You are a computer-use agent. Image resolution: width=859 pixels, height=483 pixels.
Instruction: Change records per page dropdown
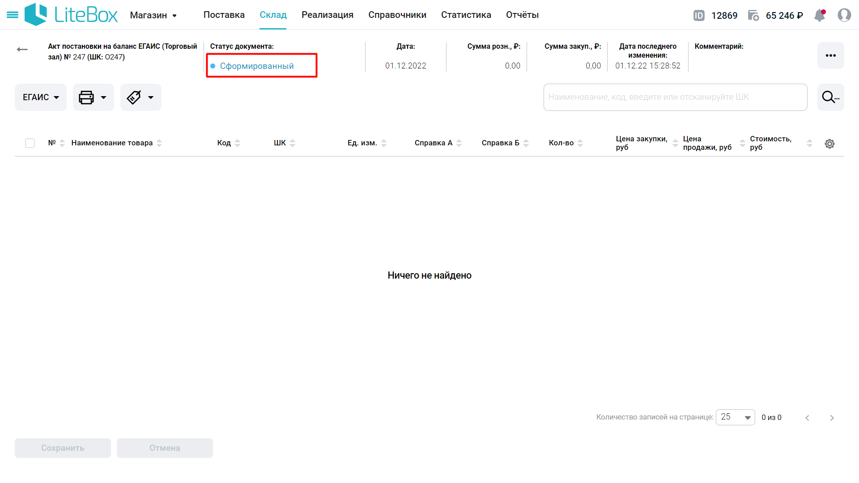click(x=735, y=417)
